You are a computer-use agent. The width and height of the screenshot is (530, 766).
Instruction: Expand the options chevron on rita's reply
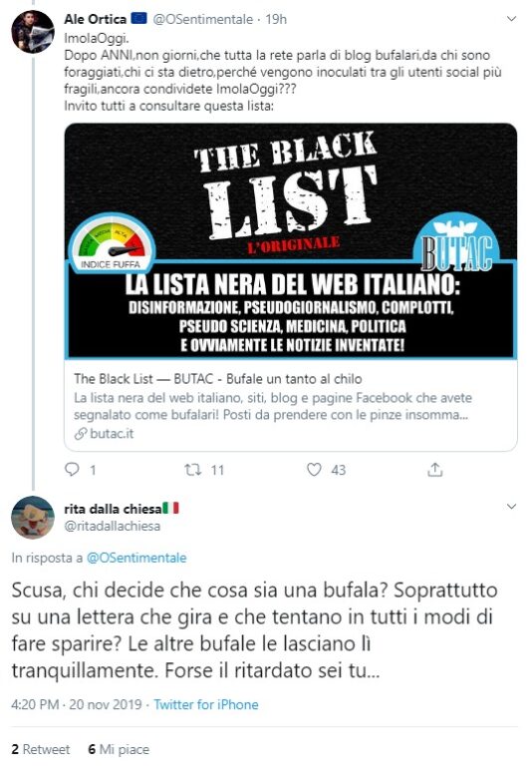coord(511,507)
